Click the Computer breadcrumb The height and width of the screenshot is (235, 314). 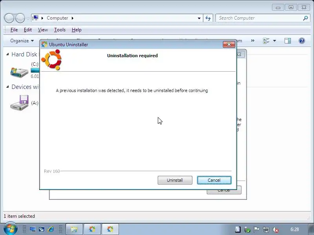click(57, 18)
